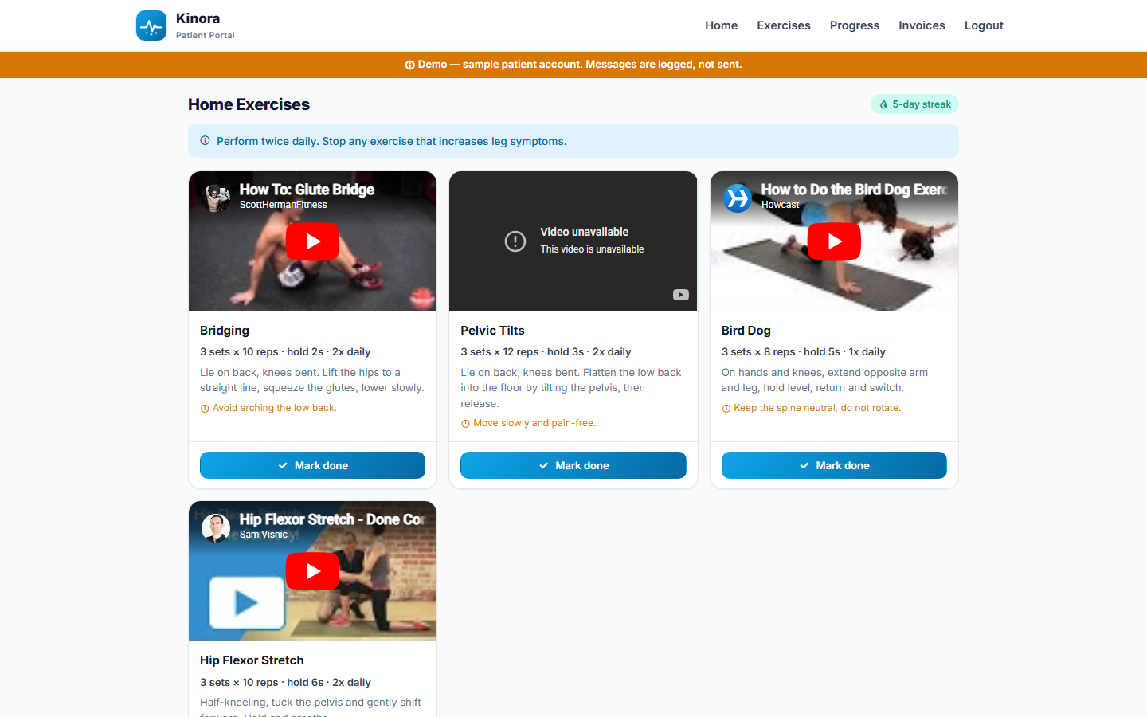Open the Hip Flexor Stretch - Done Correctly video title
Screen dimensions: 1147x717
[332, 519]
